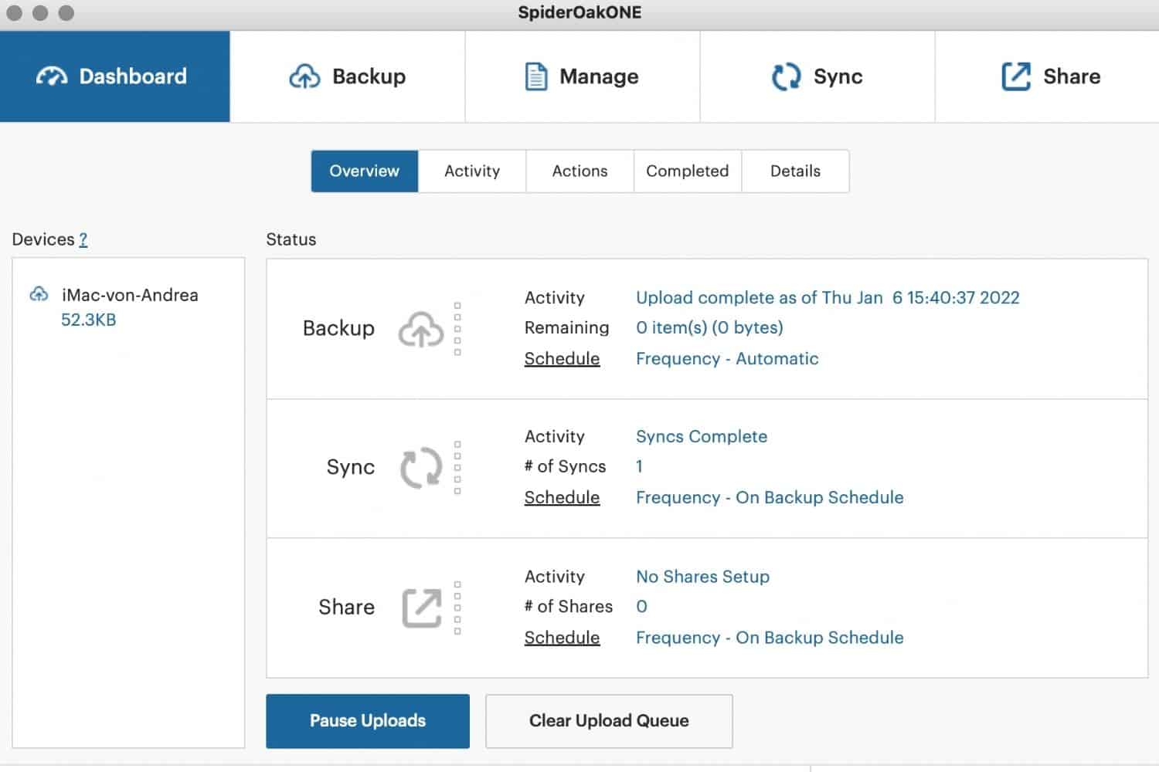Viewport: 1159px width, 772px height.
Task: Switch to the Actions sub-tab
Action: [580, 171]
